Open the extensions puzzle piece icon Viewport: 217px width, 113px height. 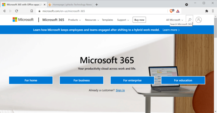(x=207, y=11)
